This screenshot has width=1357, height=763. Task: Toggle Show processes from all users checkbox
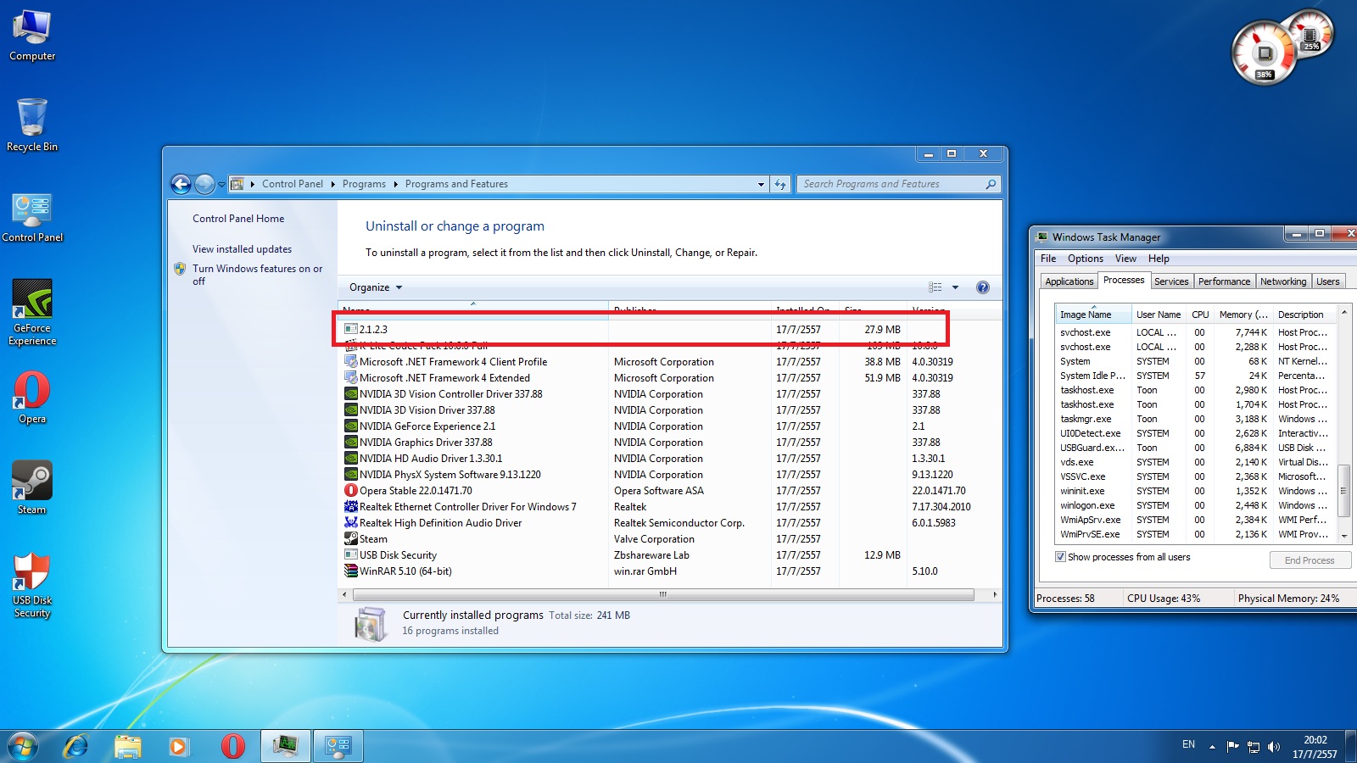point(1060,557)
